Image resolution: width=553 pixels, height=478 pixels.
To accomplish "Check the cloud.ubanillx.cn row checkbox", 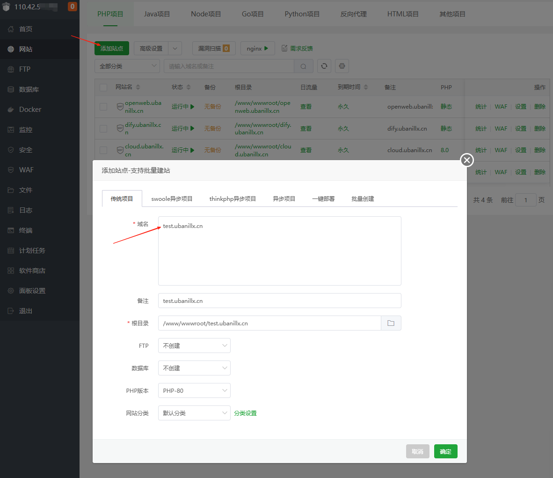I will 103,150.
